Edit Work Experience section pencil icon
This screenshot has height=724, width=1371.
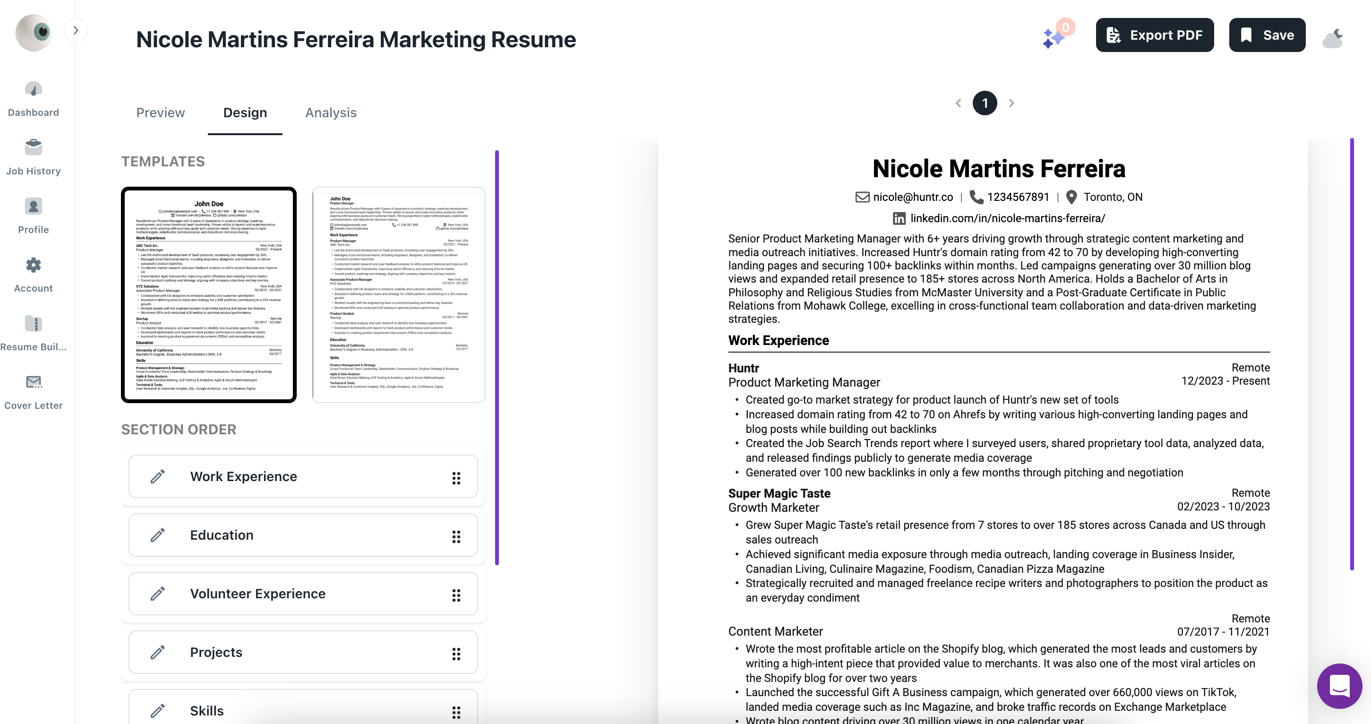pos(157,476)
